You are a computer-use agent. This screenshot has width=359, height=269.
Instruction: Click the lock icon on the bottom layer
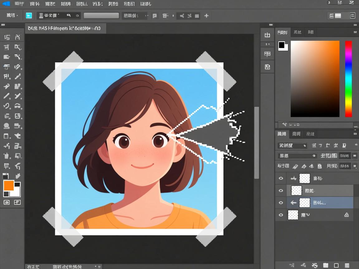[346, 215]
